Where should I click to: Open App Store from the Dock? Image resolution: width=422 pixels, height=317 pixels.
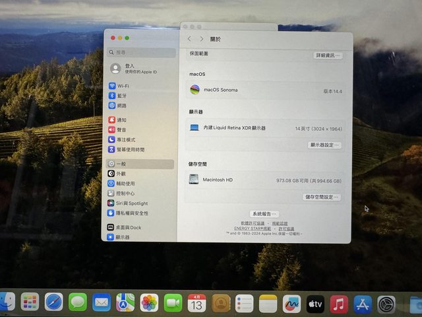point(363,304)
